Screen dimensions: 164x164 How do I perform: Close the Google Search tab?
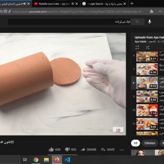[x=125, y=4]
